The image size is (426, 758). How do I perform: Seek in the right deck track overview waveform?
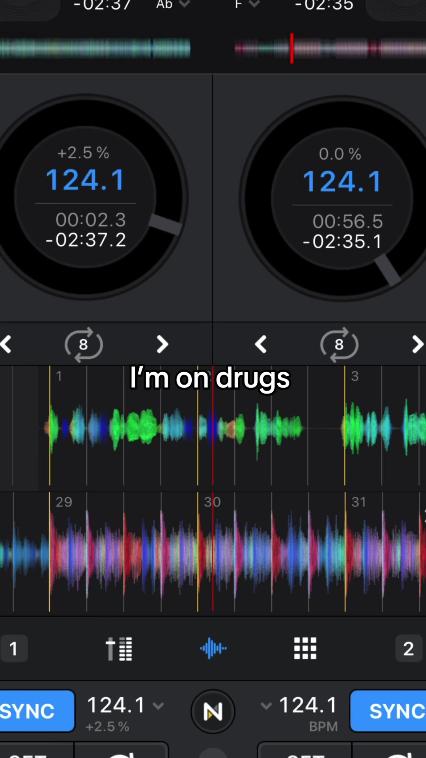(330, 48)
